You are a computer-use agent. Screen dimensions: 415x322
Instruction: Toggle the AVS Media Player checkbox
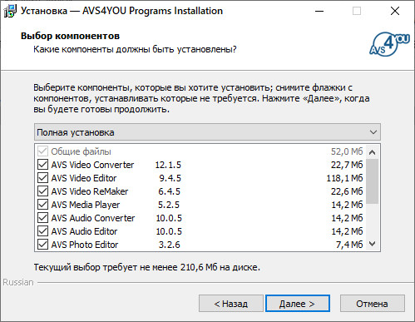pyautogui.click(x=42, y=205)
